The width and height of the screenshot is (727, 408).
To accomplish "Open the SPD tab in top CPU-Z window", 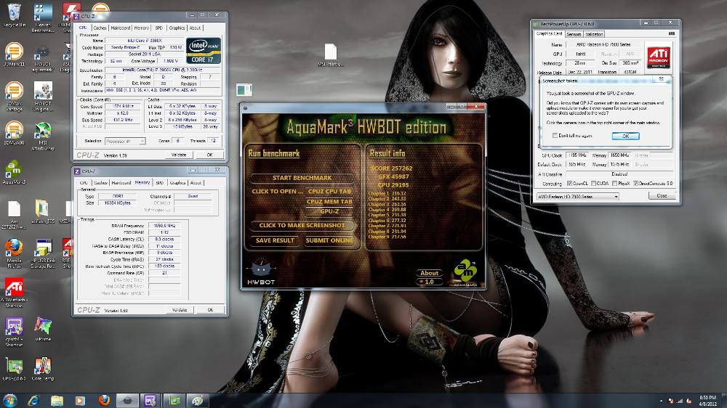I will click(159, 28).
